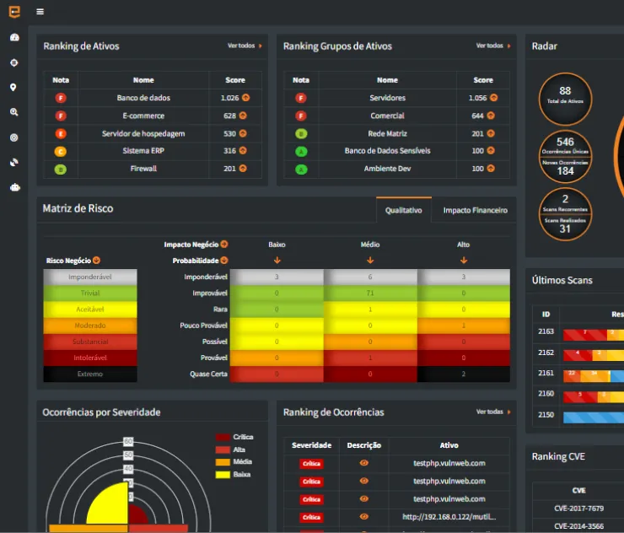Expand the Risco Negócio info arrow
This screenshot has height=533, width=624.
pyautogui.click(x=96, y=261)
